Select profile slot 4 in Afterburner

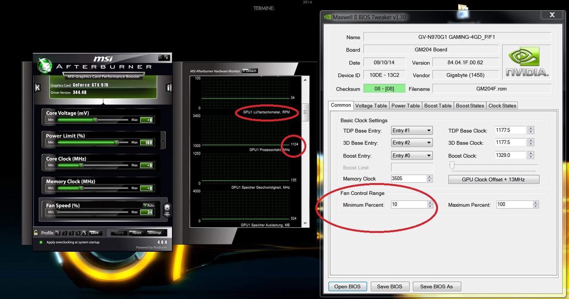78,233
